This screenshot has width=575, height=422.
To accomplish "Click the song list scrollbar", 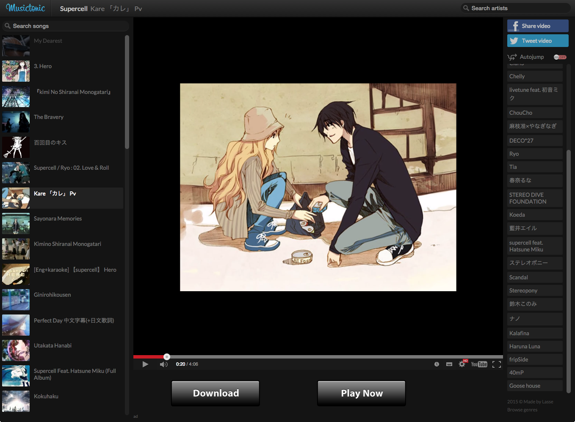I will click(127, 92).
